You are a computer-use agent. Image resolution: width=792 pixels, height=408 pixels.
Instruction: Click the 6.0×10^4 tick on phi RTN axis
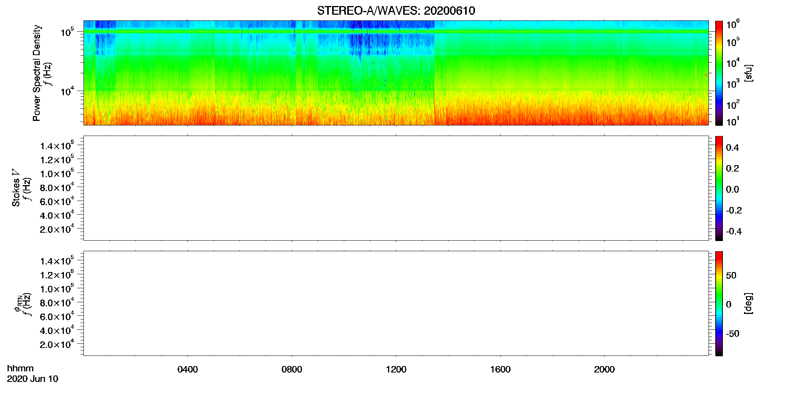57,316
